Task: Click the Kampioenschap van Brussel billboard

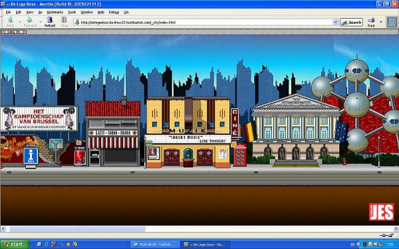Action: [39, 119]
